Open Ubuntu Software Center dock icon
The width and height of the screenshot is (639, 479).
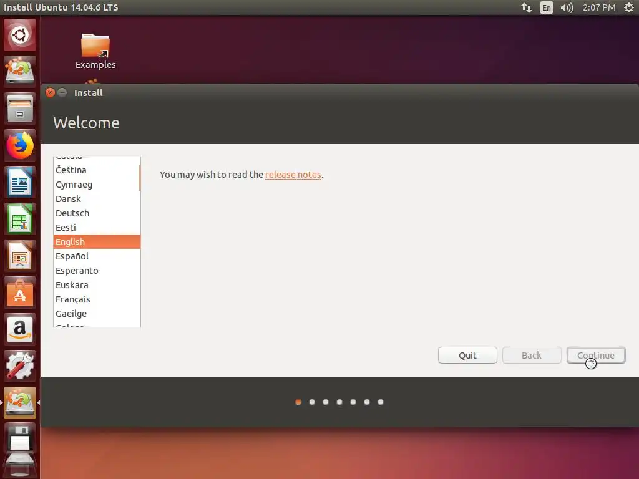20,293
